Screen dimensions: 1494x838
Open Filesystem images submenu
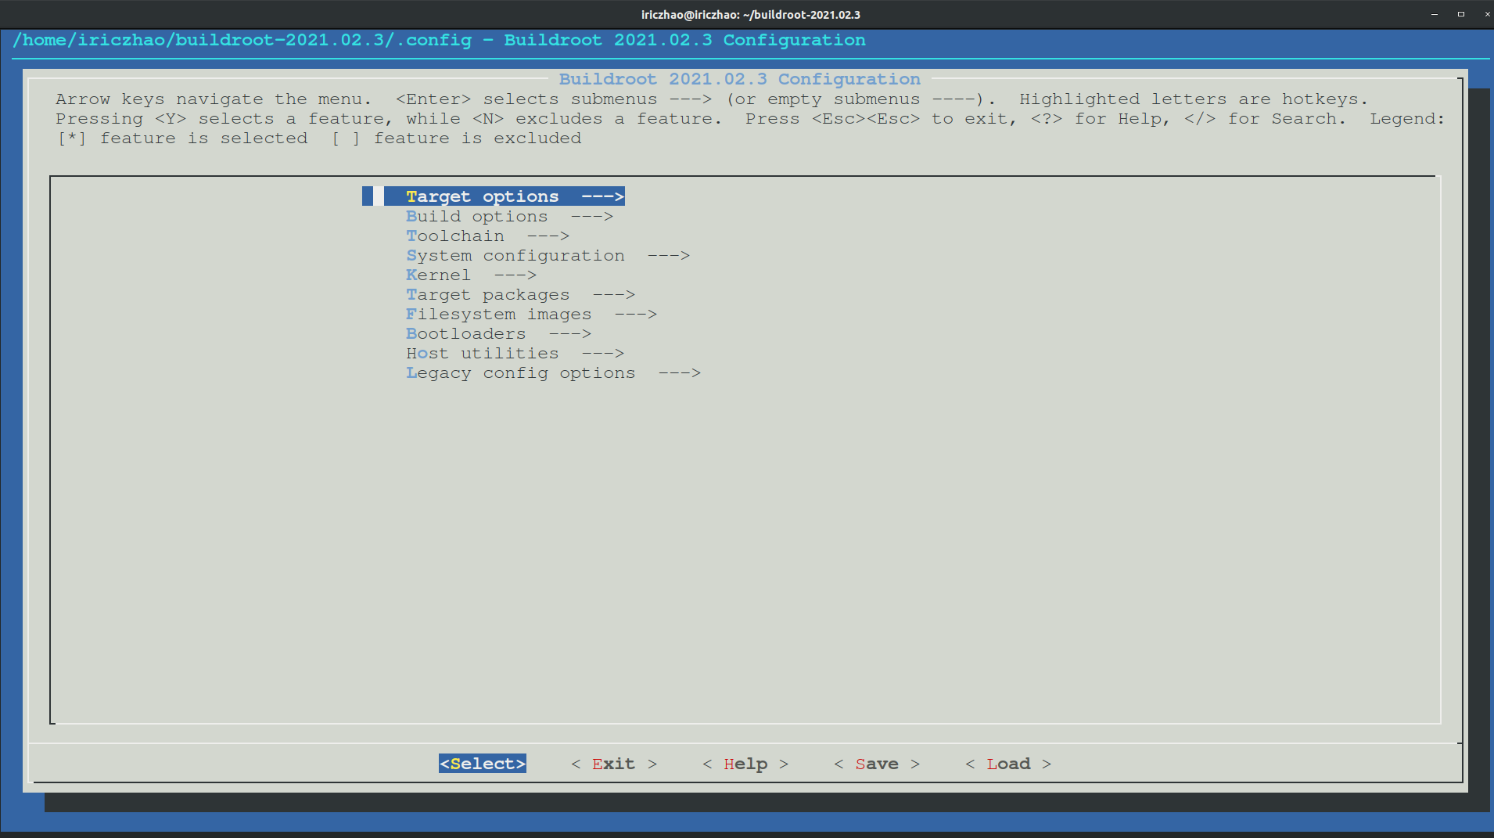coord(531,315)
